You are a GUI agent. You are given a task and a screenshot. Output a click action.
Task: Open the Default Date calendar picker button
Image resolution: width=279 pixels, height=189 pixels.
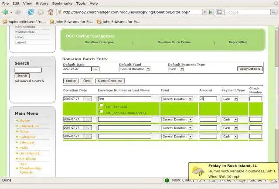point(95,69)
